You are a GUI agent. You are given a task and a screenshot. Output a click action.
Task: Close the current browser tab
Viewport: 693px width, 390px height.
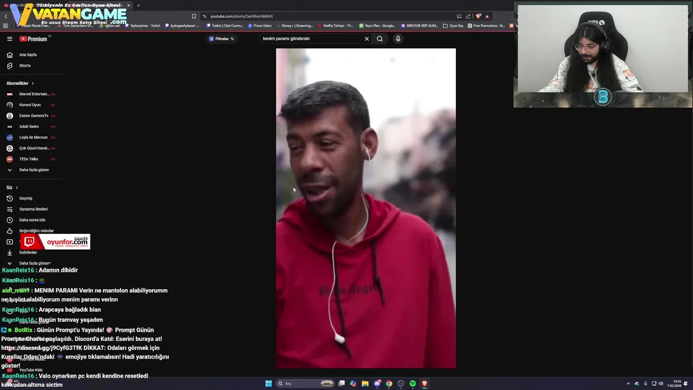128,5
